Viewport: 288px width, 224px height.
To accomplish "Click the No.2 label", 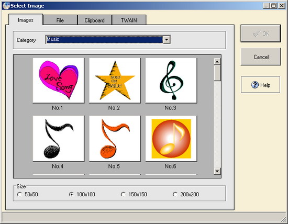I will point(114,108).
